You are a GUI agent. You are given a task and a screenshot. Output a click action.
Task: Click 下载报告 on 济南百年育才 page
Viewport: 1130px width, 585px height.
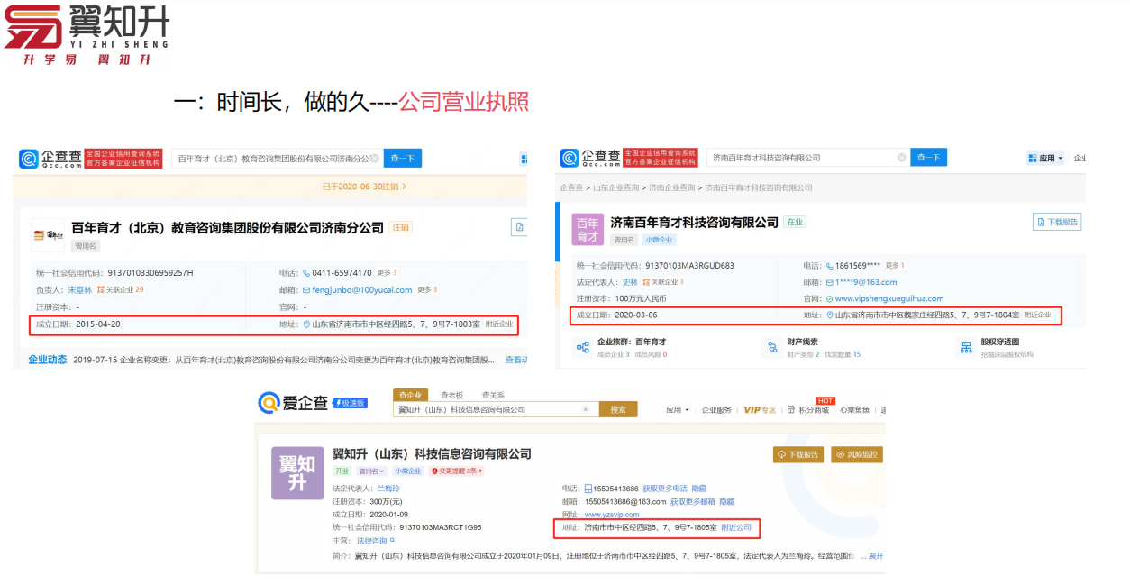click(x=1057, y=222)
